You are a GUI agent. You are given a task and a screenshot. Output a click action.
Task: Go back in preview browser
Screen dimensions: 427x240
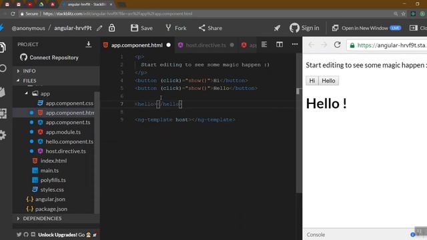click(x=312, y=45)
